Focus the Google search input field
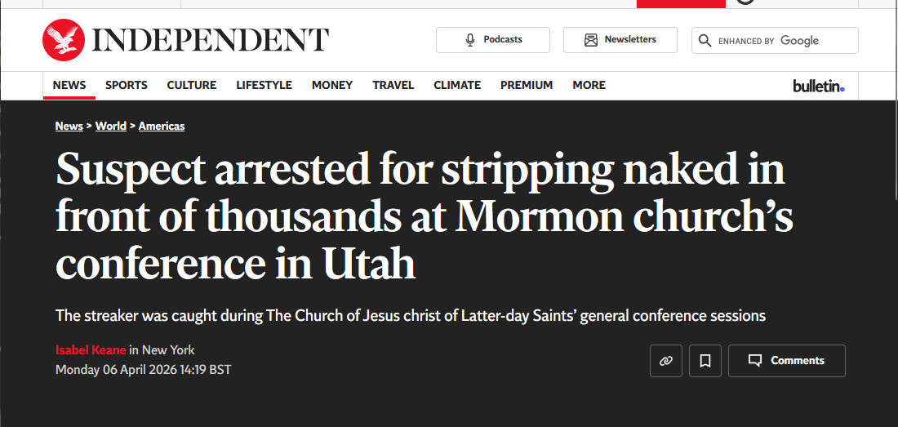Screen dimensions: 898x427 pos(784,41)
